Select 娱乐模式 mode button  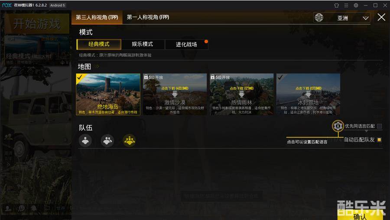[x=143, y=45]
